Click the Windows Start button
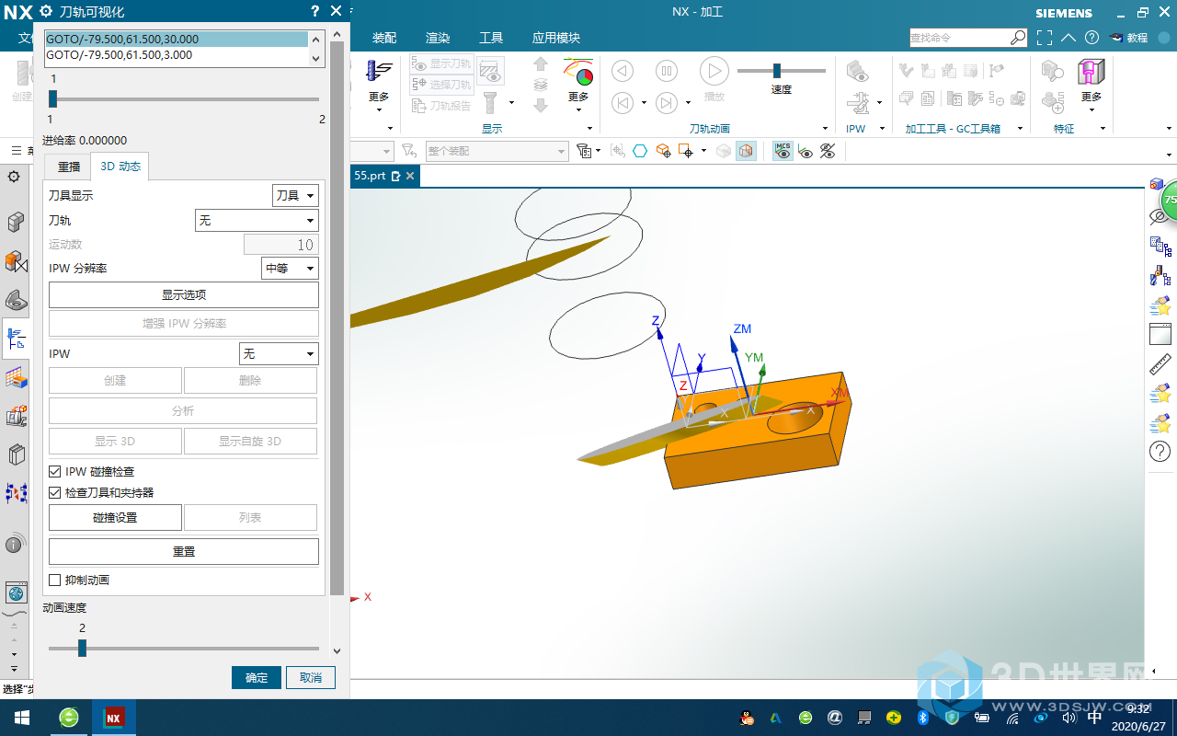The height and width of the screenshot is (736, 1177). click(x=22, y=718)
